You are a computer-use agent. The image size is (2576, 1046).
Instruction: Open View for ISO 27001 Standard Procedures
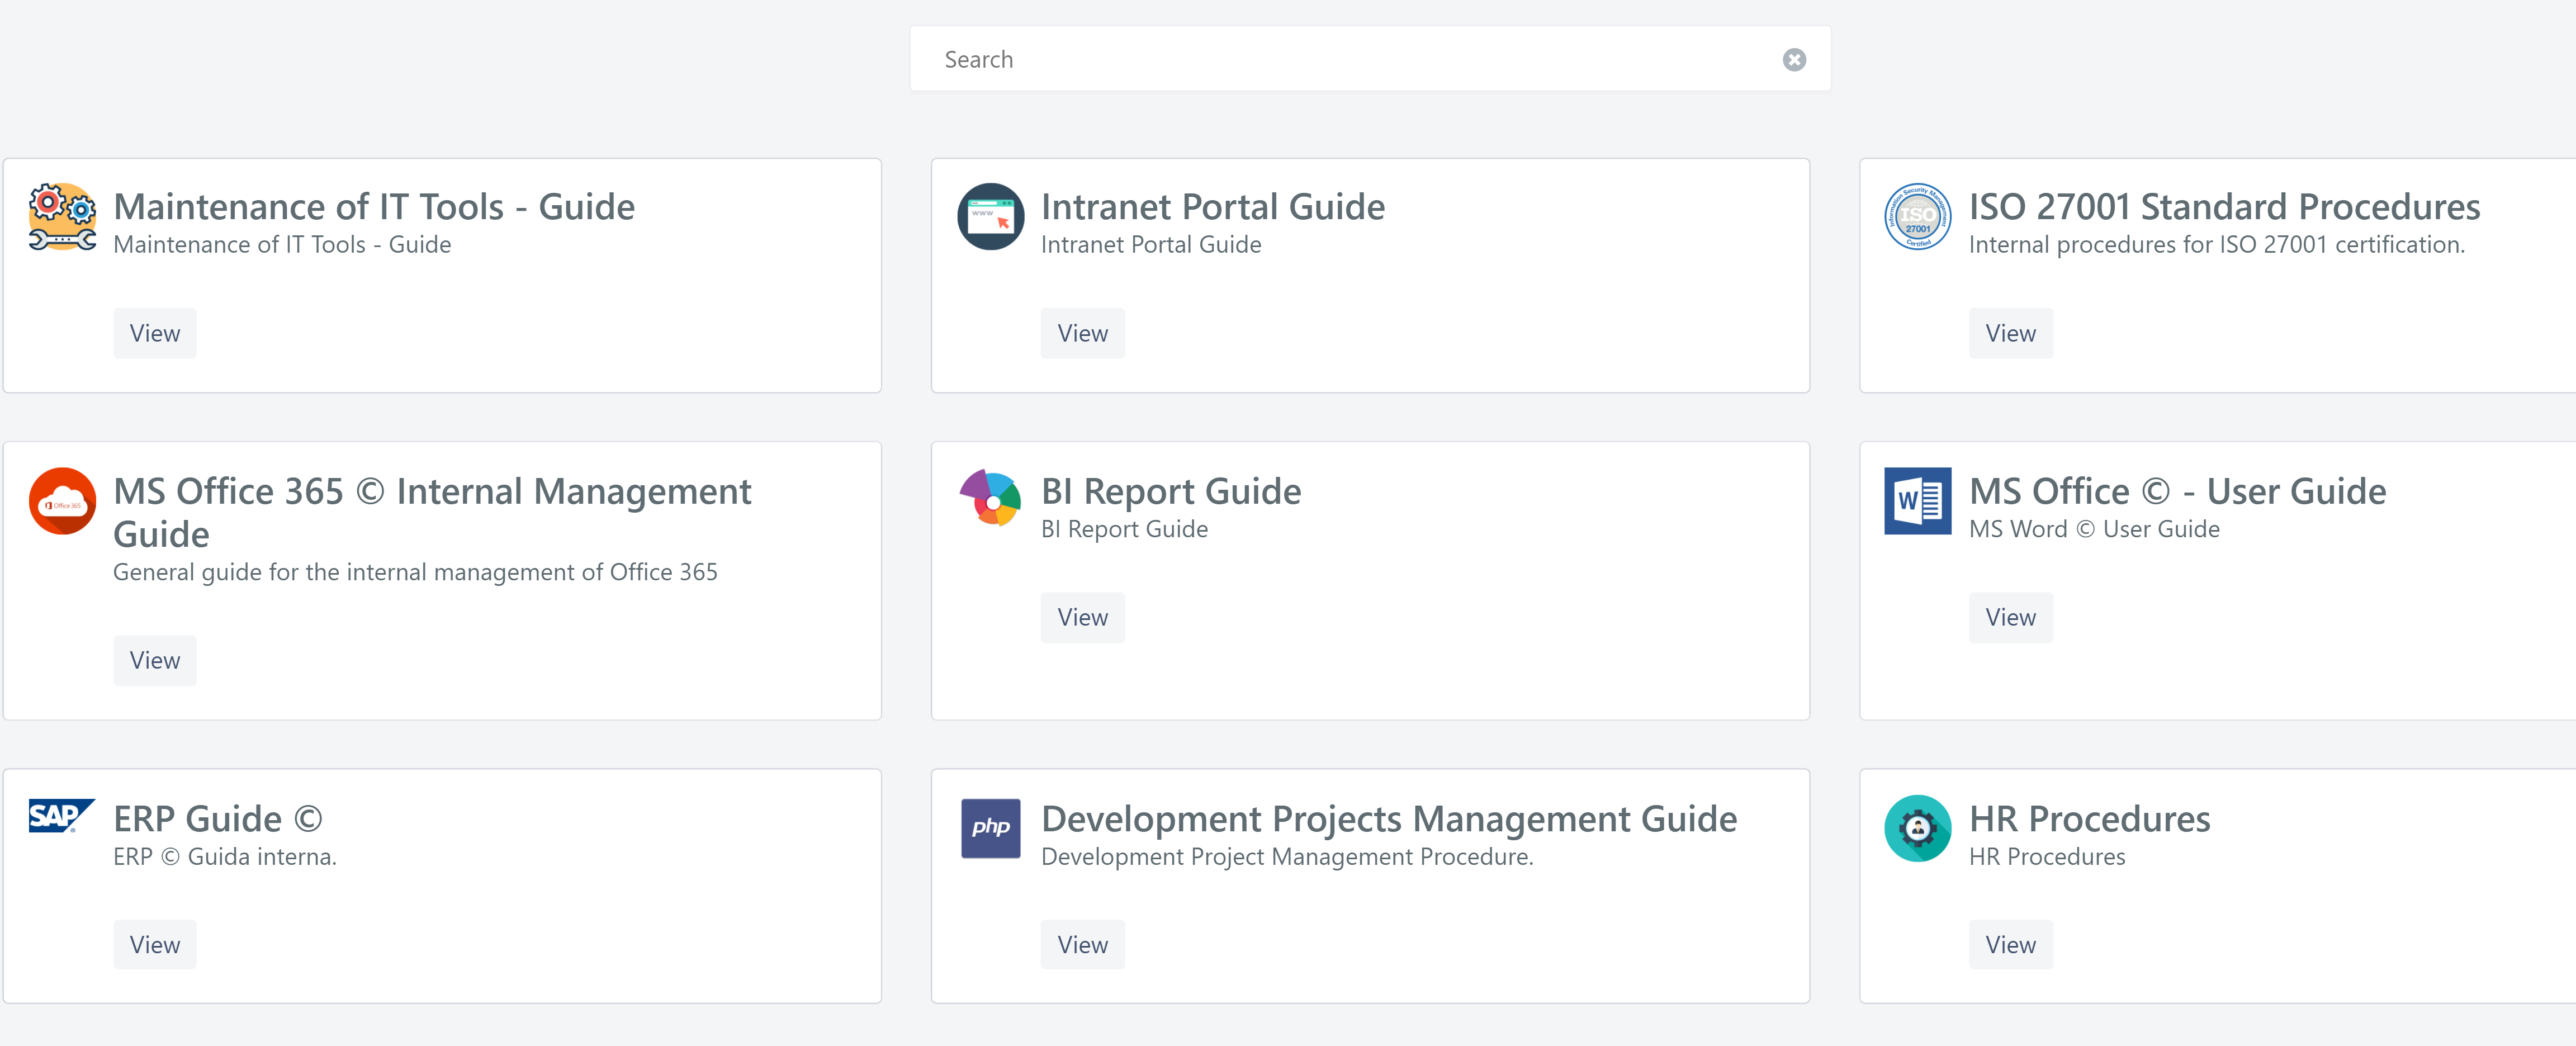(x=2010, y=333)
